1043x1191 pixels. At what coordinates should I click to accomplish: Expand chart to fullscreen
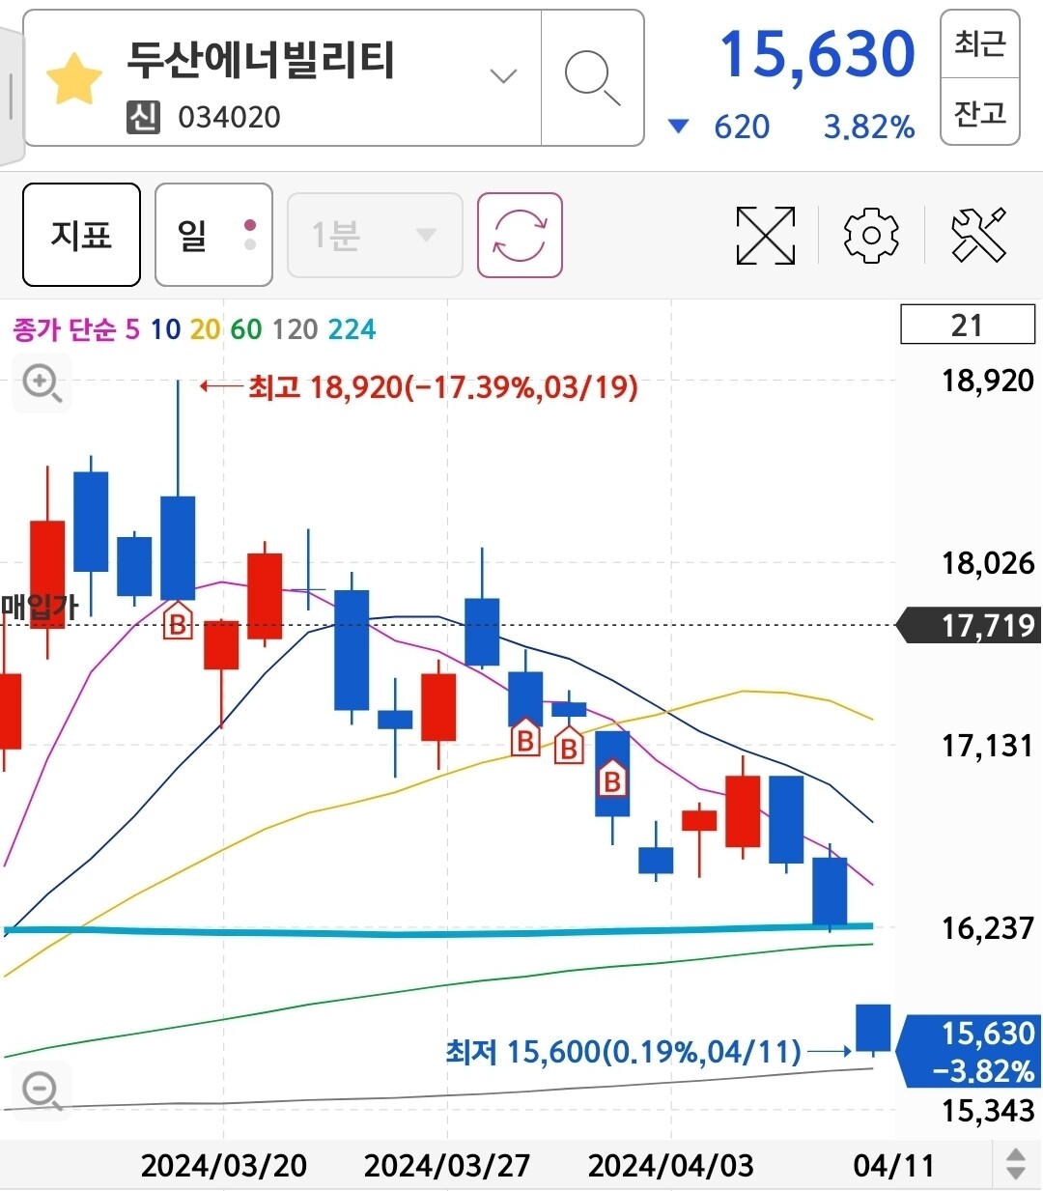pyautogui.click(x=765, y=235)
